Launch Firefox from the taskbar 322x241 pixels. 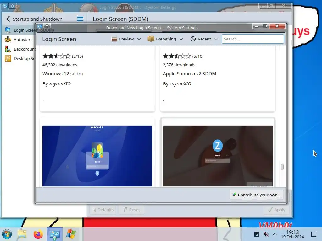pos(38,234)
